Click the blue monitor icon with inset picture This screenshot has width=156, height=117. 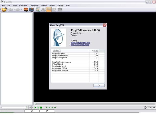point(31,10)
